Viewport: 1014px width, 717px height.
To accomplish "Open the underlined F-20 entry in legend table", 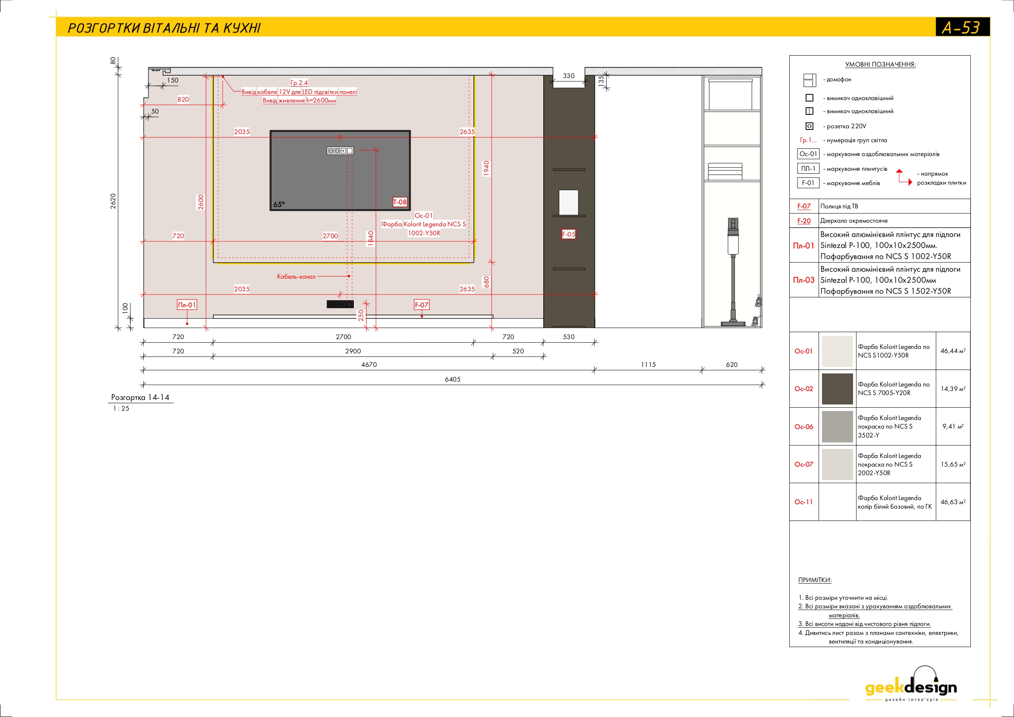I will pyautogui.click(x=804, y=221).
